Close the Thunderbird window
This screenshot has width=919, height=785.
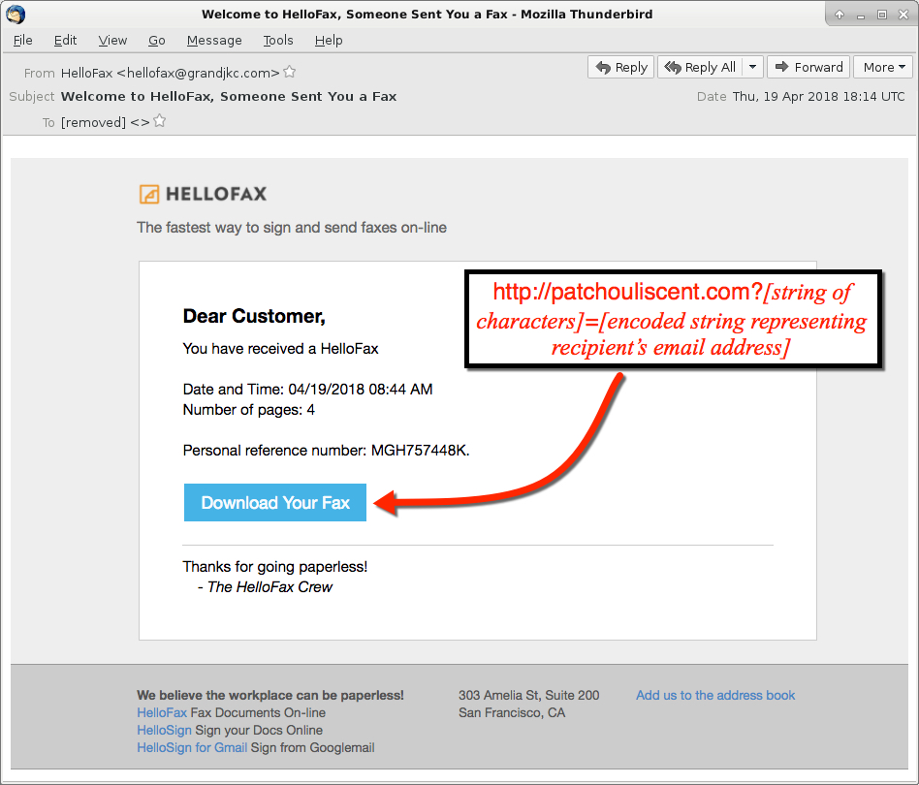click(x=903, y=15)
